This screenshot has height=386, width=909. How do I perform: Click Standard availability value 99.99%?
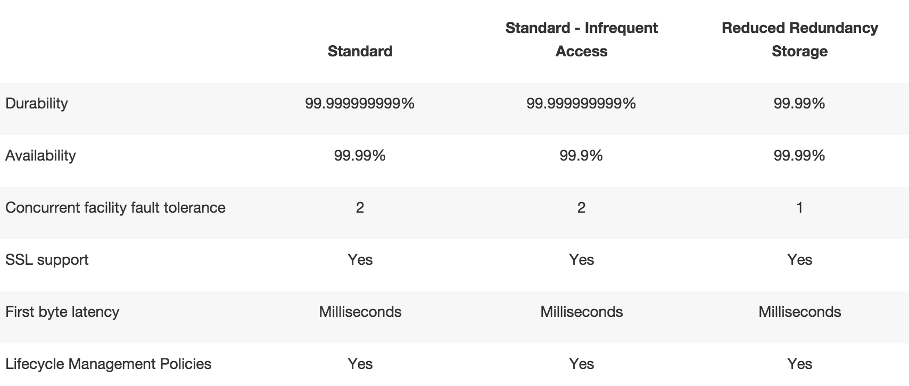click(x=360, y=155)
